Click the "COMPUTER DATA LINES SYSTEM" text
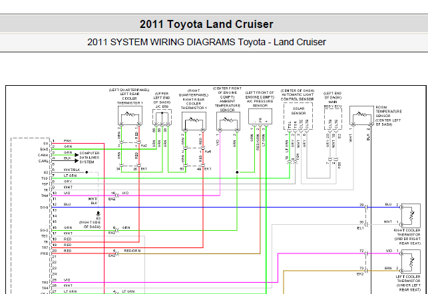428x294 pixels. click(x=90, y=158)
